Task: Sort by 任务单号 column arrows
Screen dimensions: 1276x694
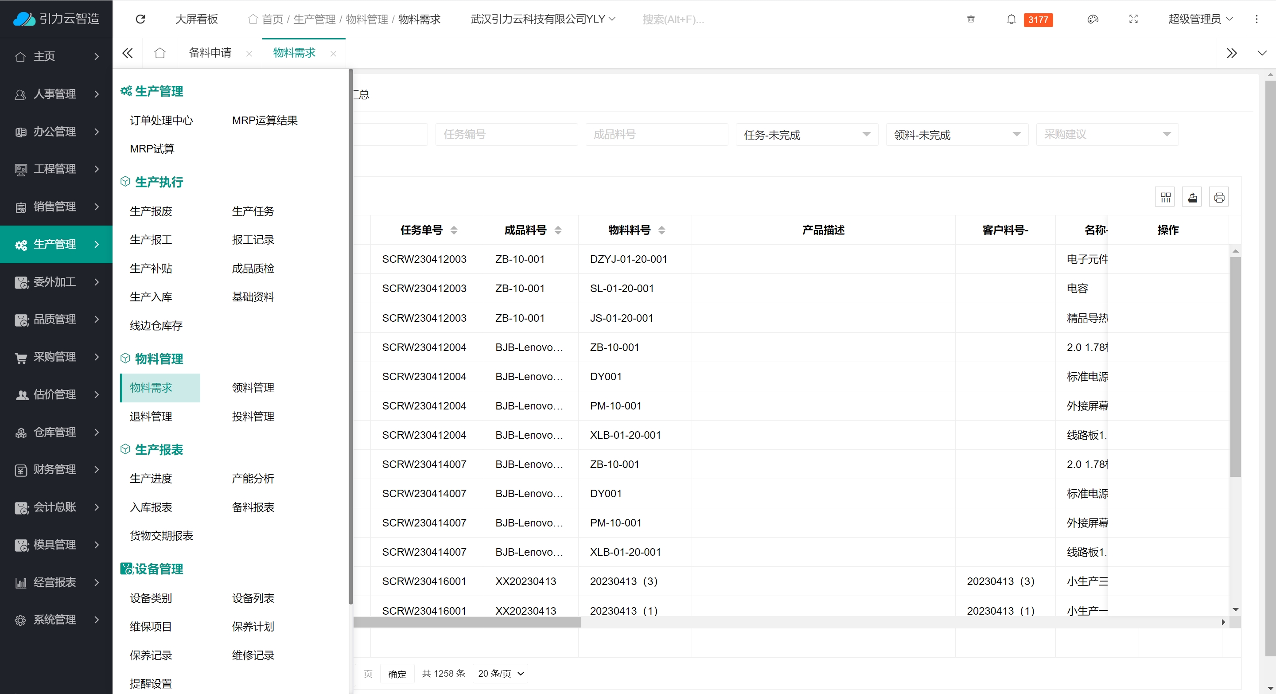Action: coord(454,230)
